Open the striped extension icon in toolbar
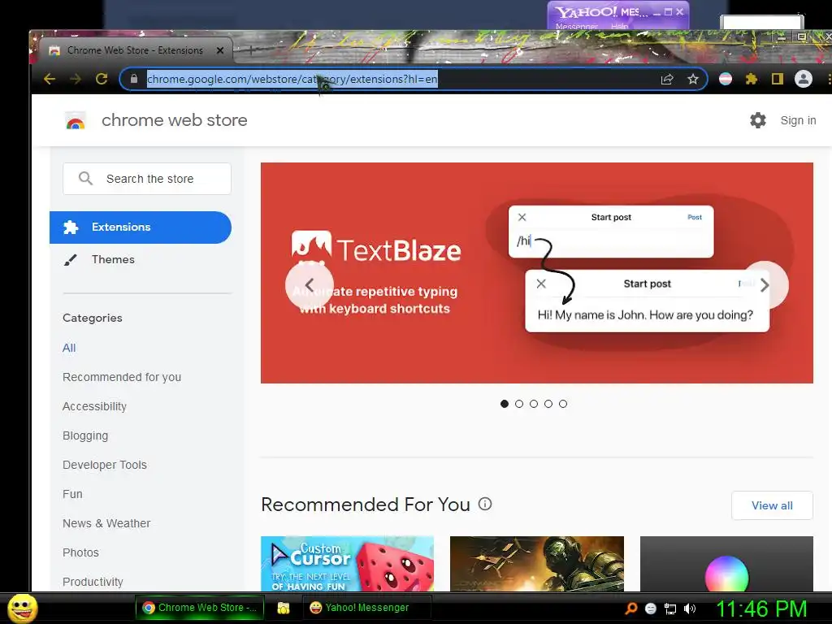The image size is (832, 624). point(726,79)
